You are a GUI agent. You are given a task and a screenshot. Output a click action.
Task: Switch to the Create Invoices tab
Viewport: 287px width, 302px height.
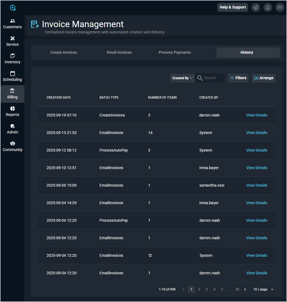pos(64,53)
